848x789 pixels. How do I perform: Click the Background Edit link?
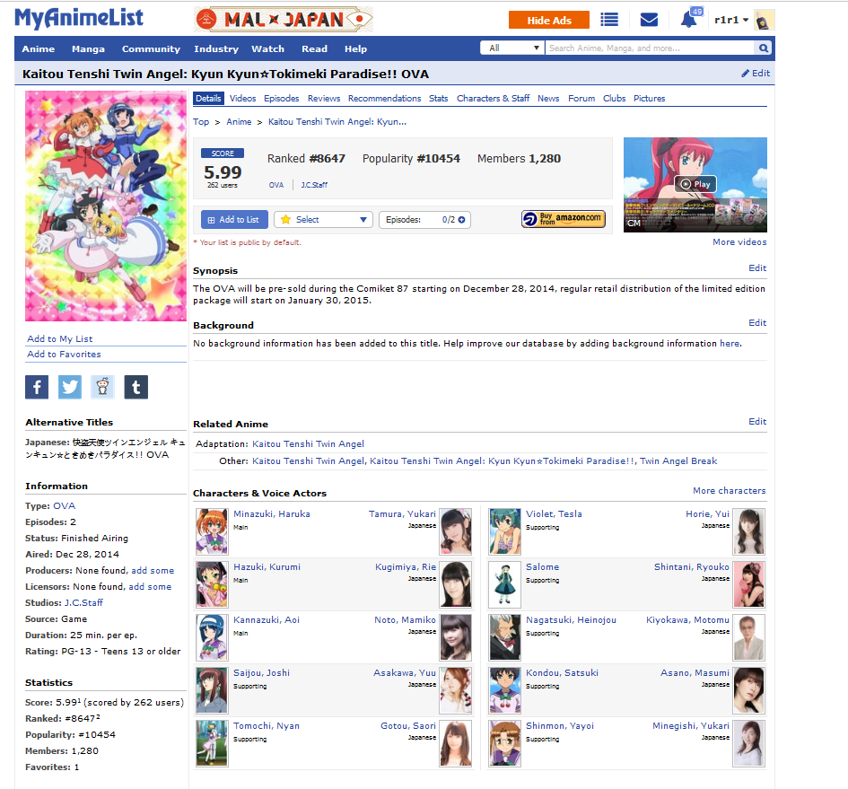(757, 322)
